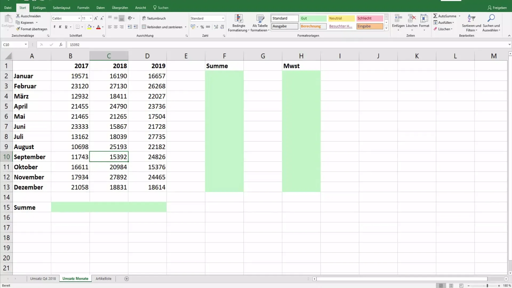Expand the name box C10 dropdown

point(26,45)
